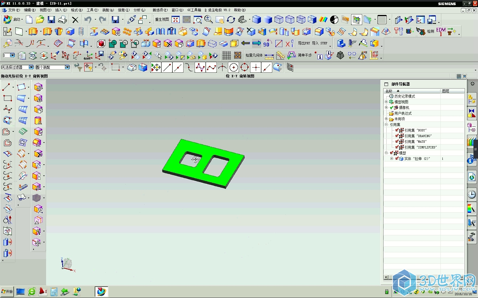This screenshot has width=478, height=298.
Task: Click the 简单干涉 button
Action: 305,55
